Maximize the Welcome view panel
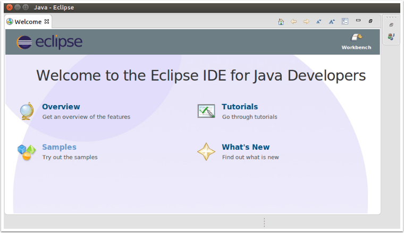 click(x=371, y=21)
